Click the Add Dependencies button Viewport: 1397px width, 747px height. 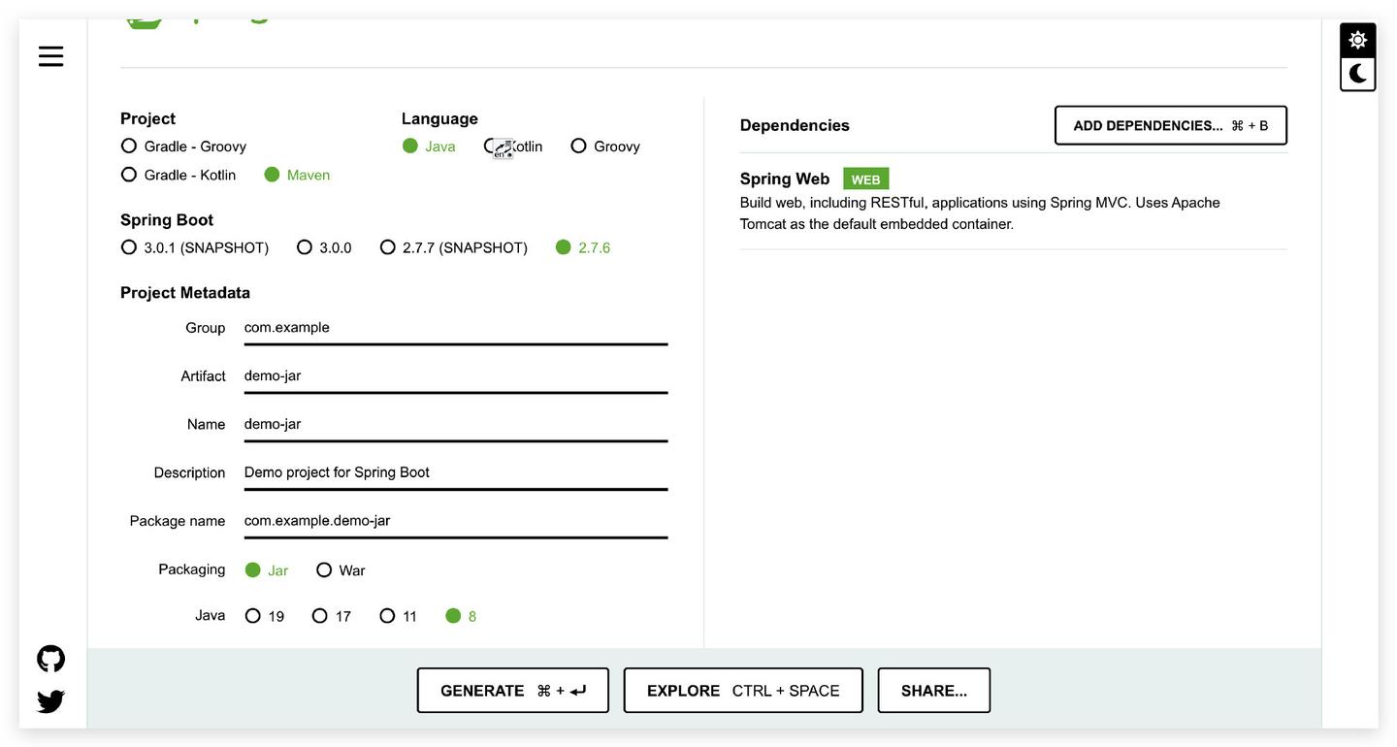1170,126
